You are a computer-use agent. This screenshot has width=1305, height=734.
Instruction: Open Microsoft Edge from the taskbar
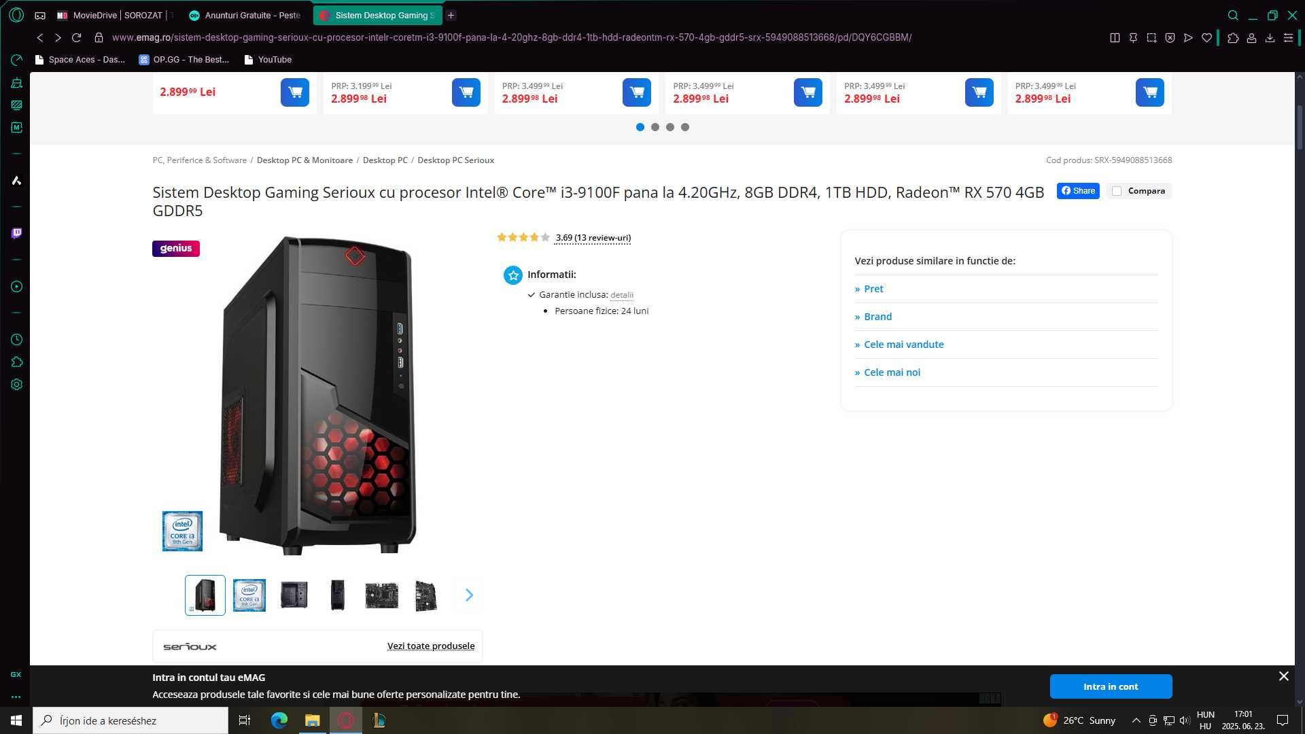click(279, 720)
